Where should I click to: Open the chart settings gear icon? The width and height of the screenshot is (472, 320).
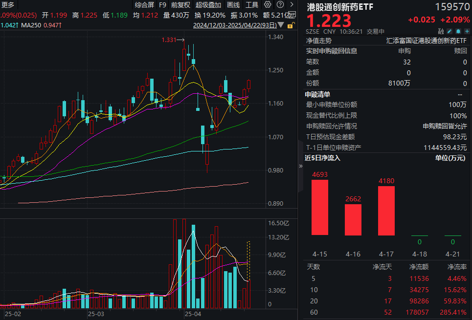268,4
